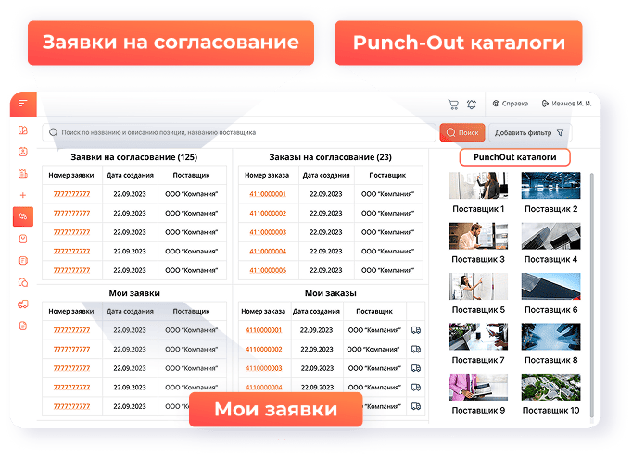Open the shopping cart

click(453, 105)
